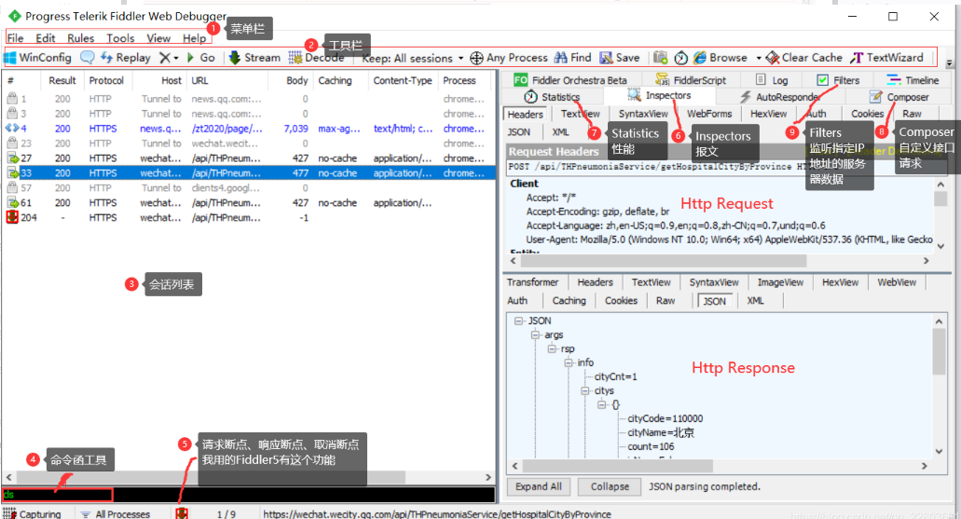Switch to the FiddlerScript tab
961x519 pixels.
pos(691,80)
